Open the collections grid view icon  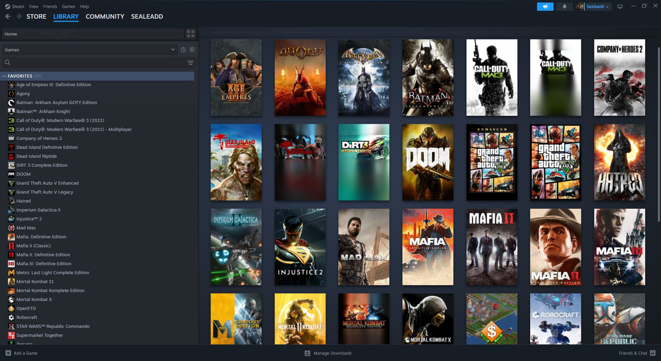pyautogui.click(x=191, y=34)
